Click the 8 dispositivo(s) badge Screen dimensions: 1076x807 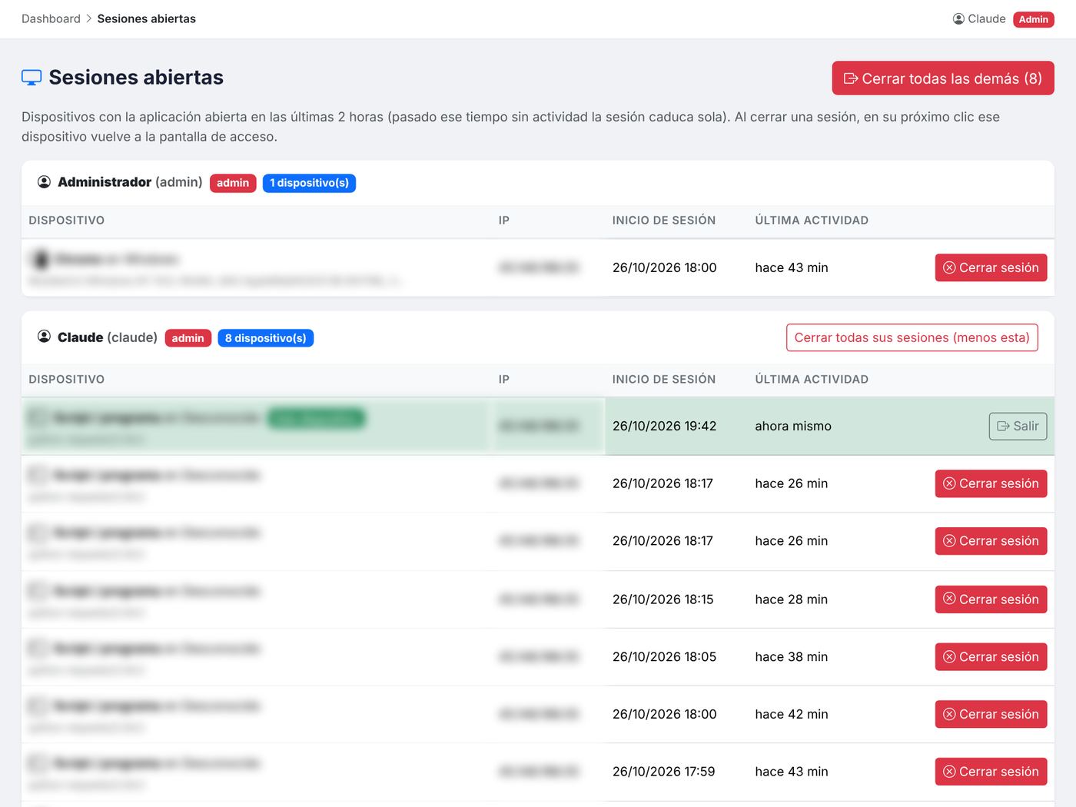[265, 338]
